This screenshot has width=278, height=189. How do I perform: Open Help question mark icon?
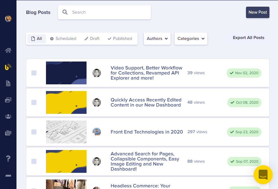[x=8, y=159]
